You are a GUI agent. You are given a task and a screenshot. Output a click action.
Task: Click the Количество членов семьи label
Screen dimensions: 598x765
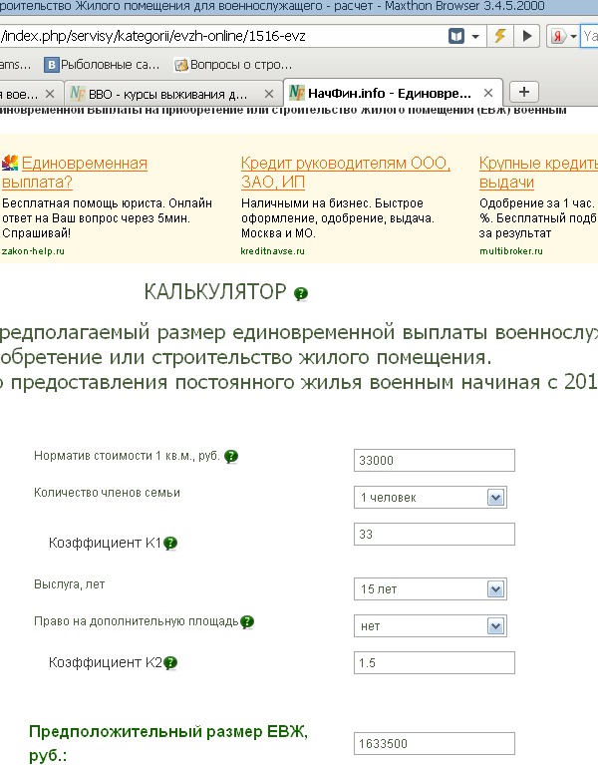click(107, 493)
